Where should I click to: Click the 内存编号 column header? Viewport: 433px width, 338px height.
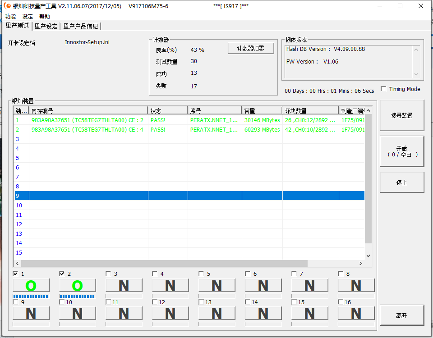pos(88,111)
